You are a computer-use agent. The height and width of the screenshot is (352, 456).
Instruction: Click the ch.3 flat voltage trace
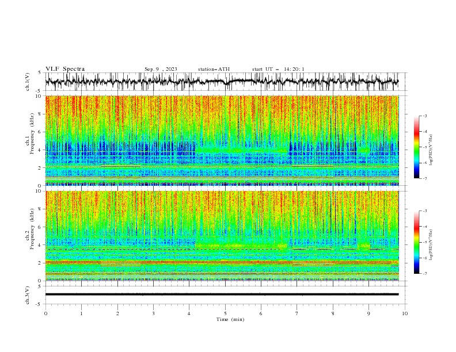click(222, 294)
